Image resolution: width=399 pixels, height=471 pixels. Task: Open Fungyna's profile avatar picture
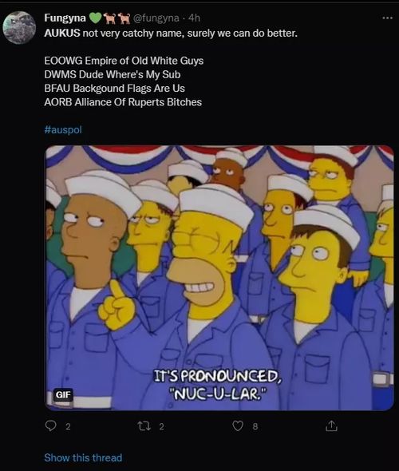19,28
